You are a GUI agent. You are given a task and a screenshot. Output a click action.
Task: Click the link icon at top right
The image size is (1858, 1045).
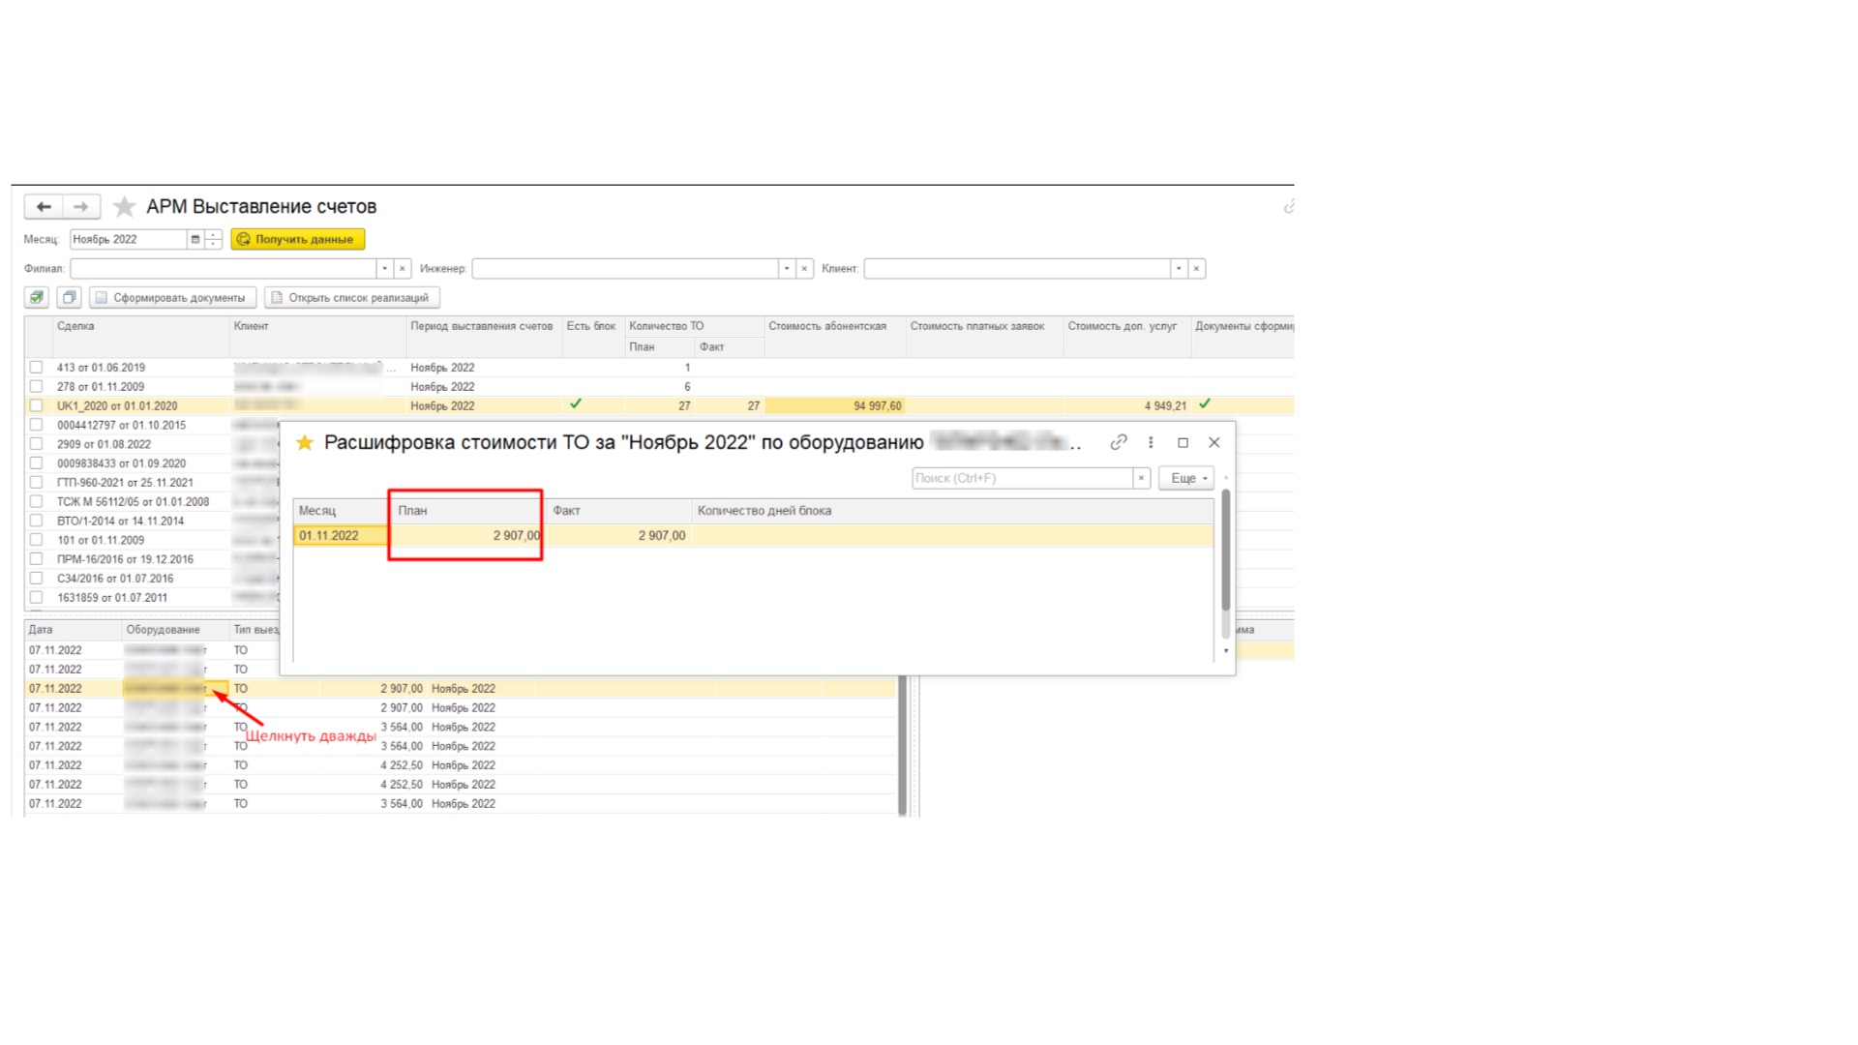click(x=1288, y=207)
